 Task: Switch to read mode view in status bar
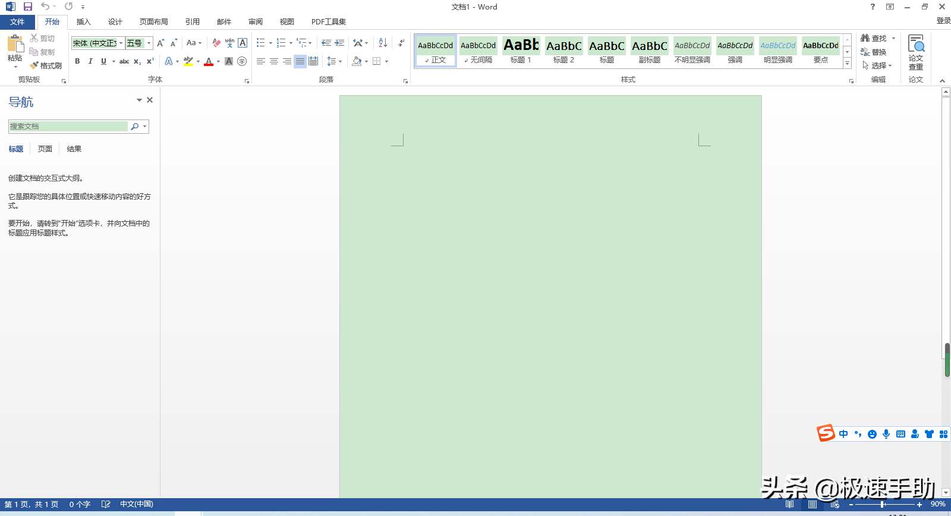pyautogui.click(x=789, y=504)
